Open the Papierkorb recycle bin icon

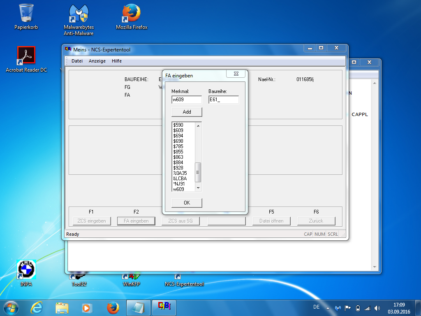pos(26,16)
